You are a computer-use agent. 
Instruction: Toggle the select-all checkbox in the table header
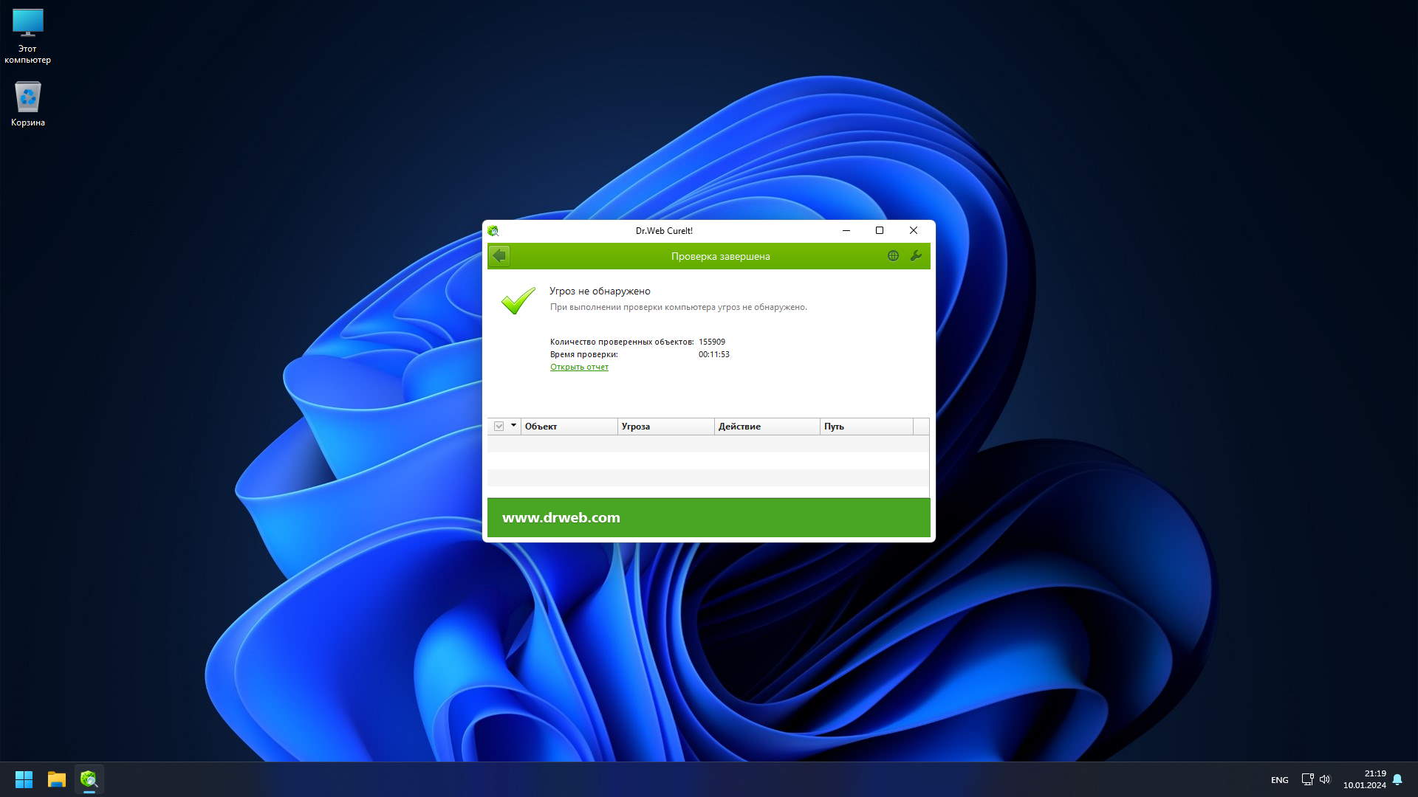499,427
